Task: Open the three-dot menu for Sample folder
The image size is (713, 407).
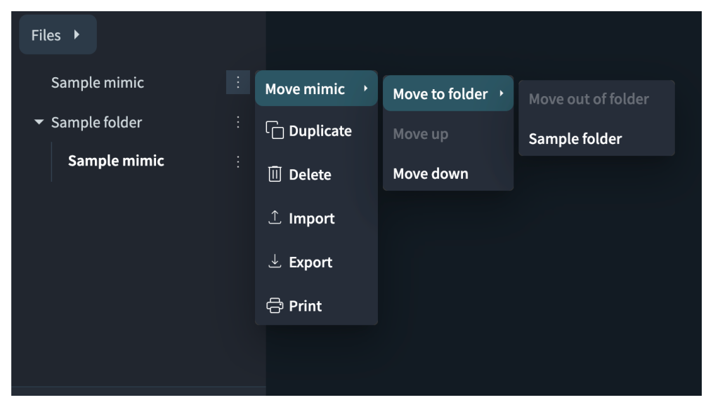Action: pyautogui.click(x=238, y=121)
